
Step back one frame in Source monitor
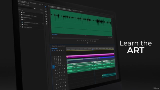pyautogui.click(x=85, y=41)
